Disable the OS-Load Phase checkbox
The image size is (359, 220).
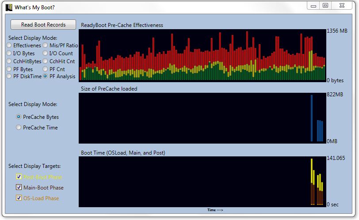pos(19,198)
